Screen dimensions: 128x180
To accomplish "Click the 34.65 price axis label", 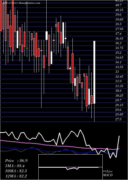I will (119, 58).
